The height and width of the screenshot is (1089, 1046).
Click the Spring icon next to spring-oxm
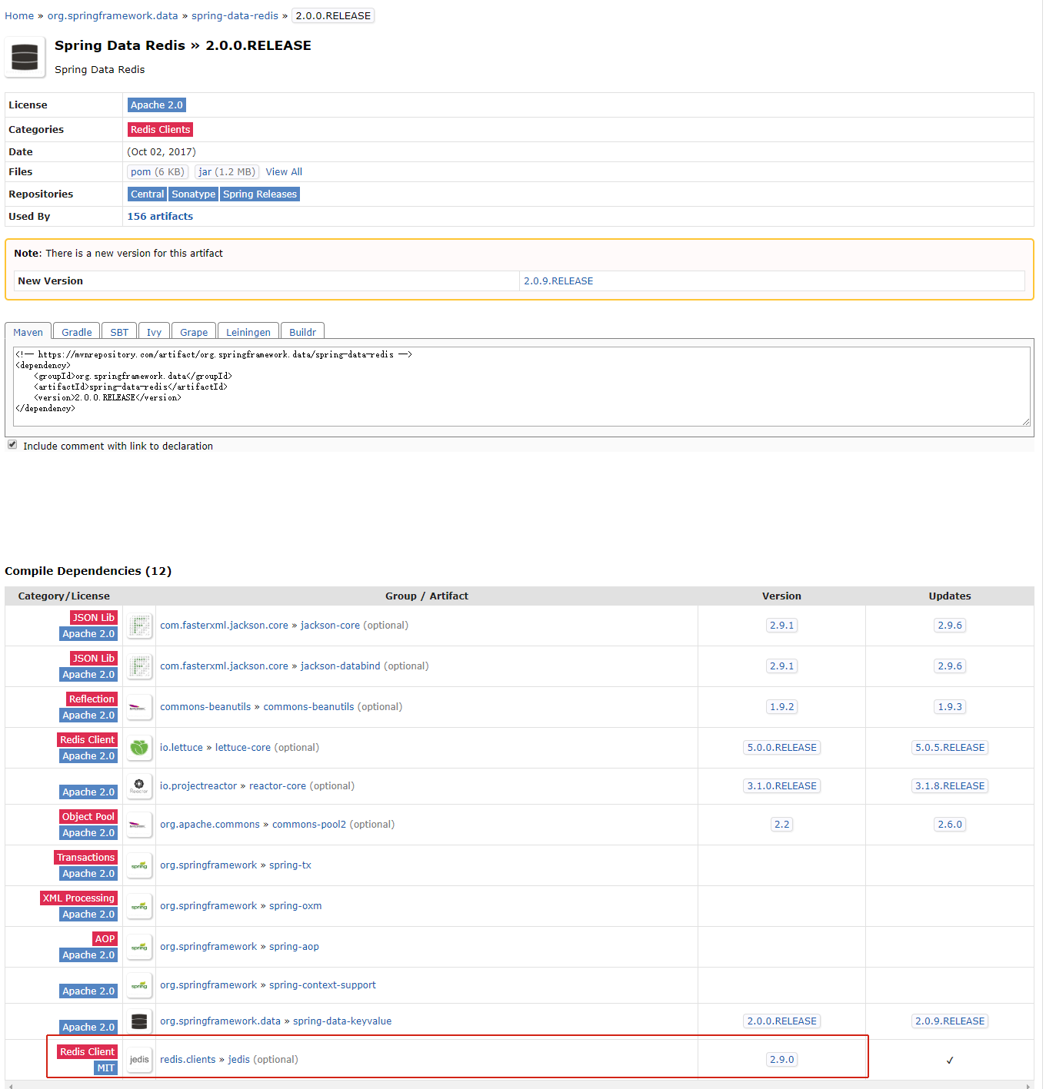(x=139, y=906)
